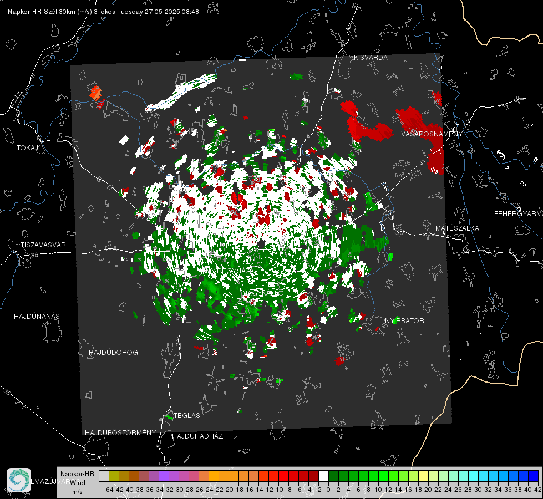
Task: Click the NYÍRBÁTOR town label
Action: [404, 320]
